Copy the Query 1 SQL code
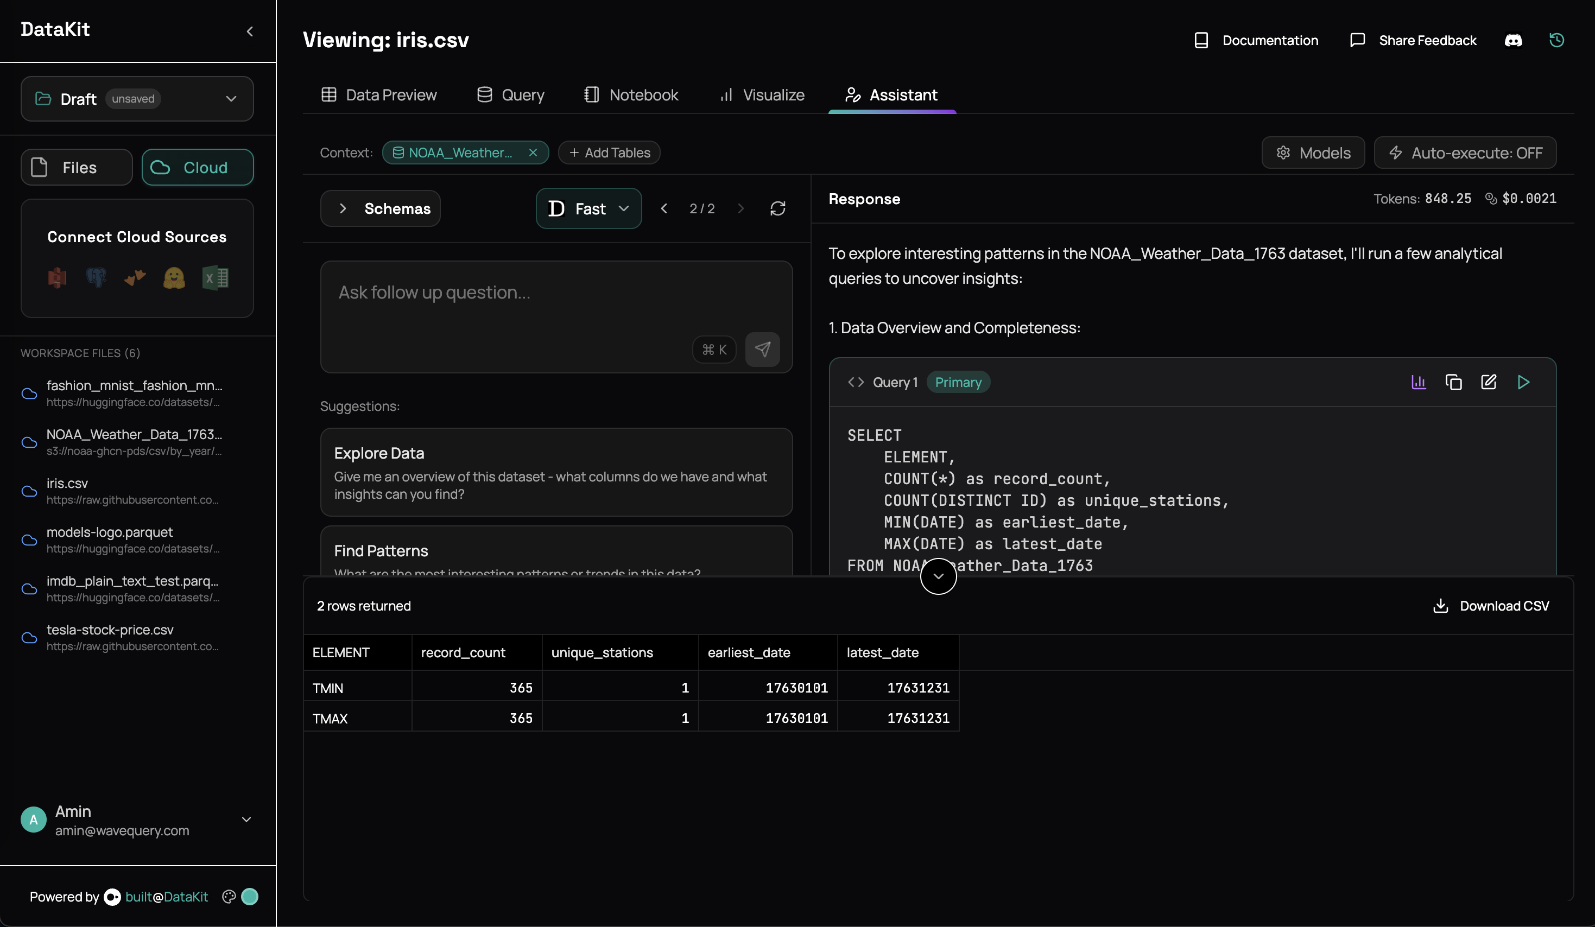Screen dimensions: 1595x927 [x=1454, y=382]
